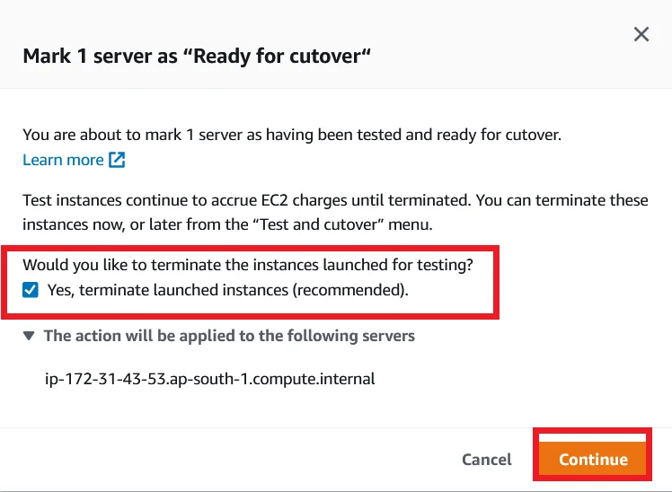Screen dimensions: 672x492
Task: Click the 'You are about to mark' sentence
Action: (292, 135)
